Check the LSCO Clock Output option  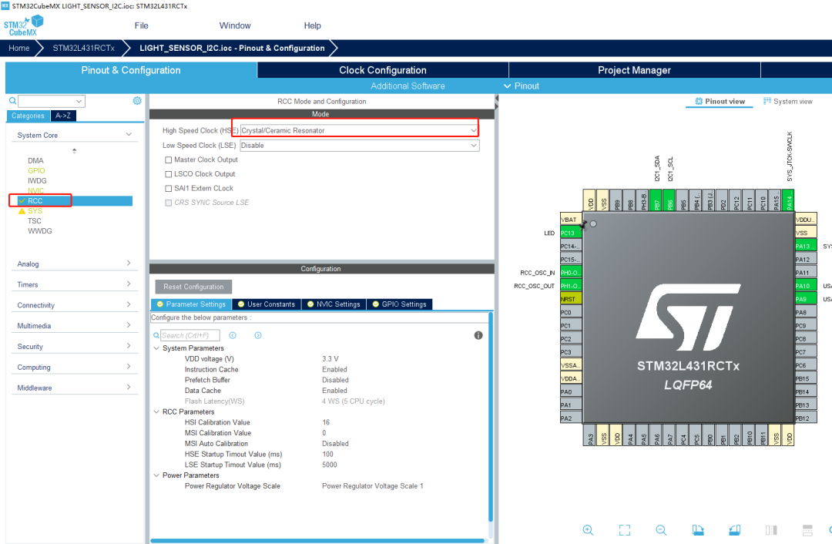[x=169, y=174]
